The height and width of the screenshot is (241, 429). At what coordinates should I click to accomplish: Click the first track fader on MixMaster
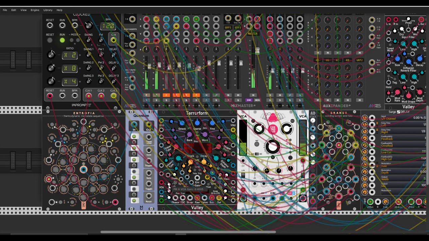tap(149, 67)
